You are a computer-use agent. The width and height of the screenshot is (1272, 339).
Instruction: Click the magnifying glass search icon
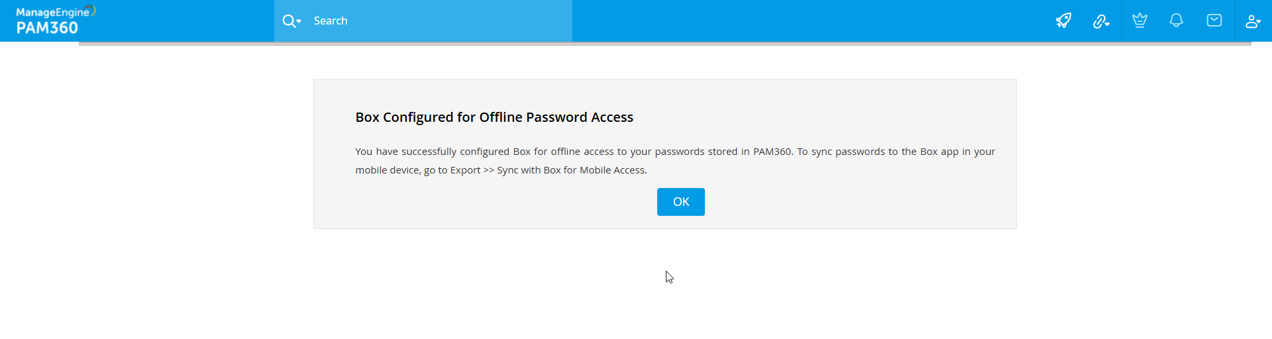pos(289,21)
